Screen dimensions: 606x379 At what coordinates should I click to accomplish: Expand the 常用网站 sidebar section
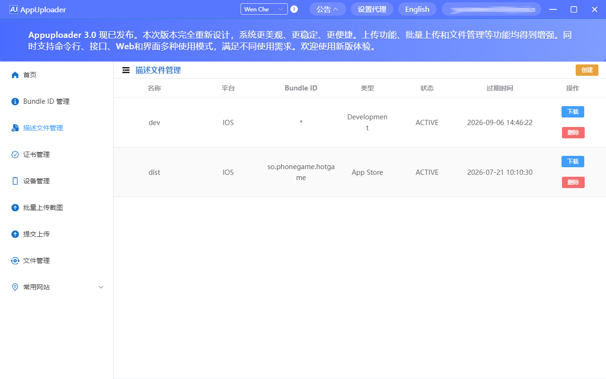100,287
